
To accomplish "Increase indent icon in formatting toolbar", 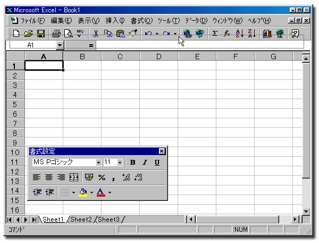I will pos(49,192).
